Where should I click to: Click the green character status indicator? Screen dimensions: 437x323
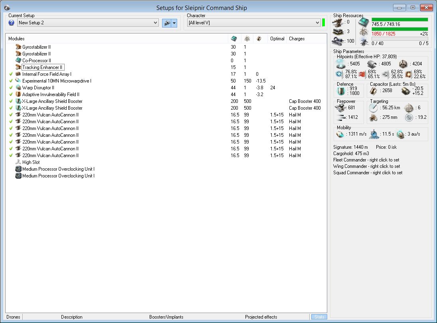coord(323,23)
